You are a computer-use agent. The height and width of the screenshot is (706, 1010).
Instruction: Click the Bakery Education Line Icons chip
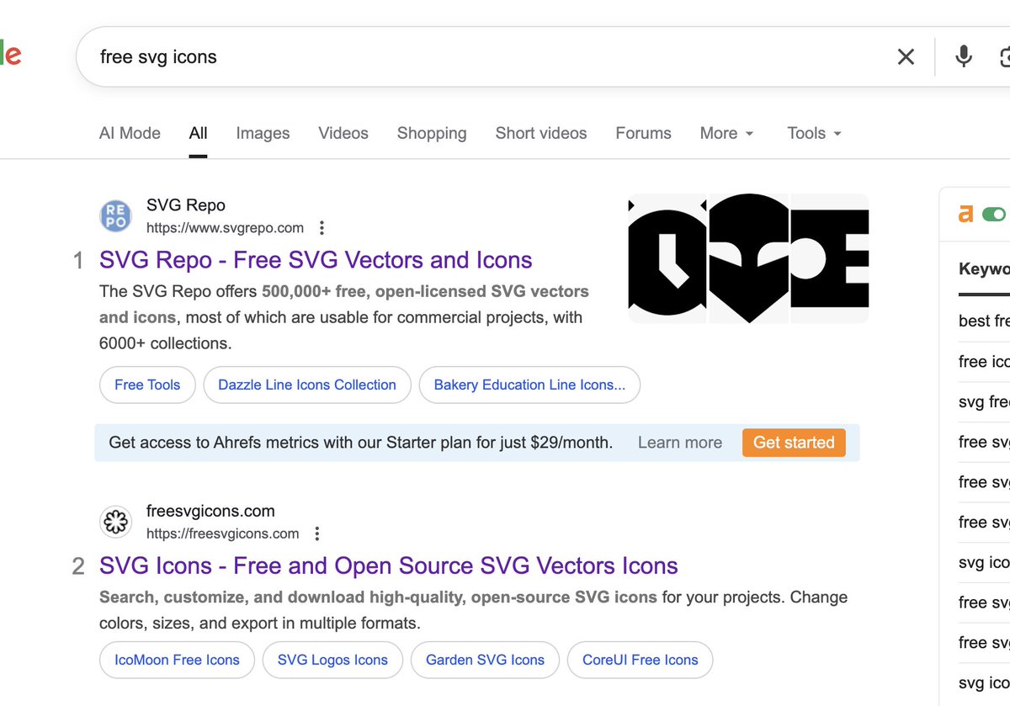click(x=529, y=385)
